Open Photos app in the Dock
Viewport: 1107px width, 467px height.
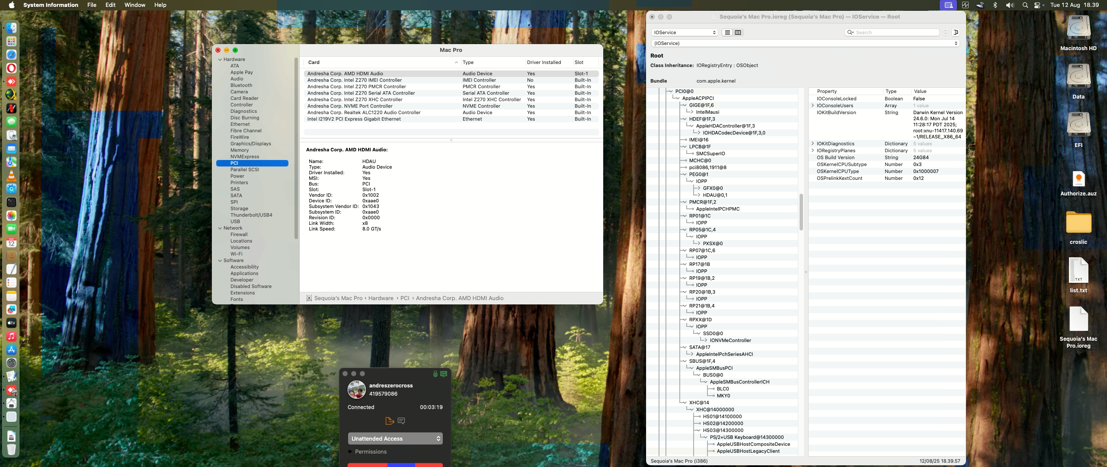click(11, 216)
